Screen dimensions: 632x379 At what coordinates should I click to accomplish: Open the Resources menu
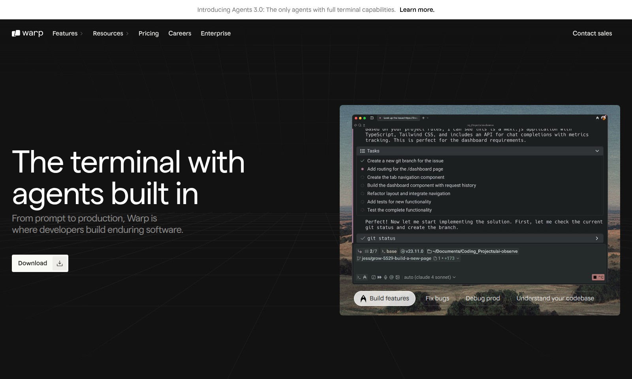(x=111, y=33)
